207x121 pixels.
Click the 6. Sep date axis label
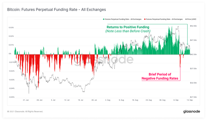point(176,100)
